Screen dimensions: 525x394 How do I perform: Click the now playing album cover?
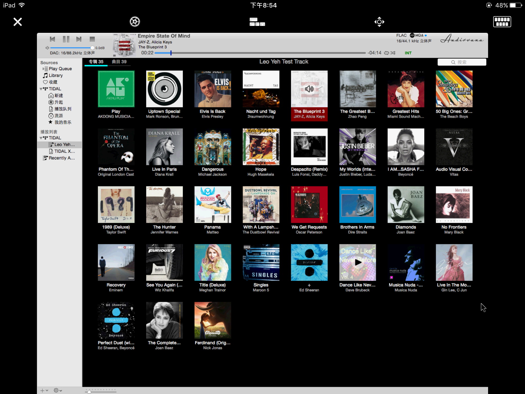click(x=125, y=45)
